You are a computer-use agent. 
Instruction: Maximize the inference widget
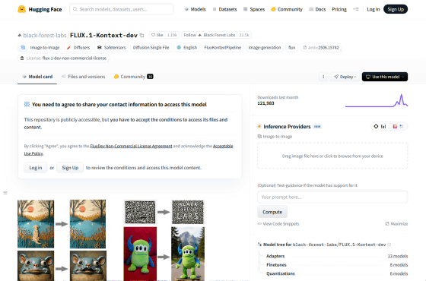coord(396,224)
